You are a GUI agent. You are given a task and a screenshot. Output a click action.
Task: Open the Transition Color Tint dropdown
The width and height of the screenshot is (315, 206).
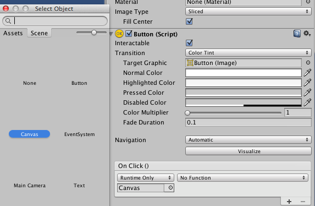[x=248, y=53]
